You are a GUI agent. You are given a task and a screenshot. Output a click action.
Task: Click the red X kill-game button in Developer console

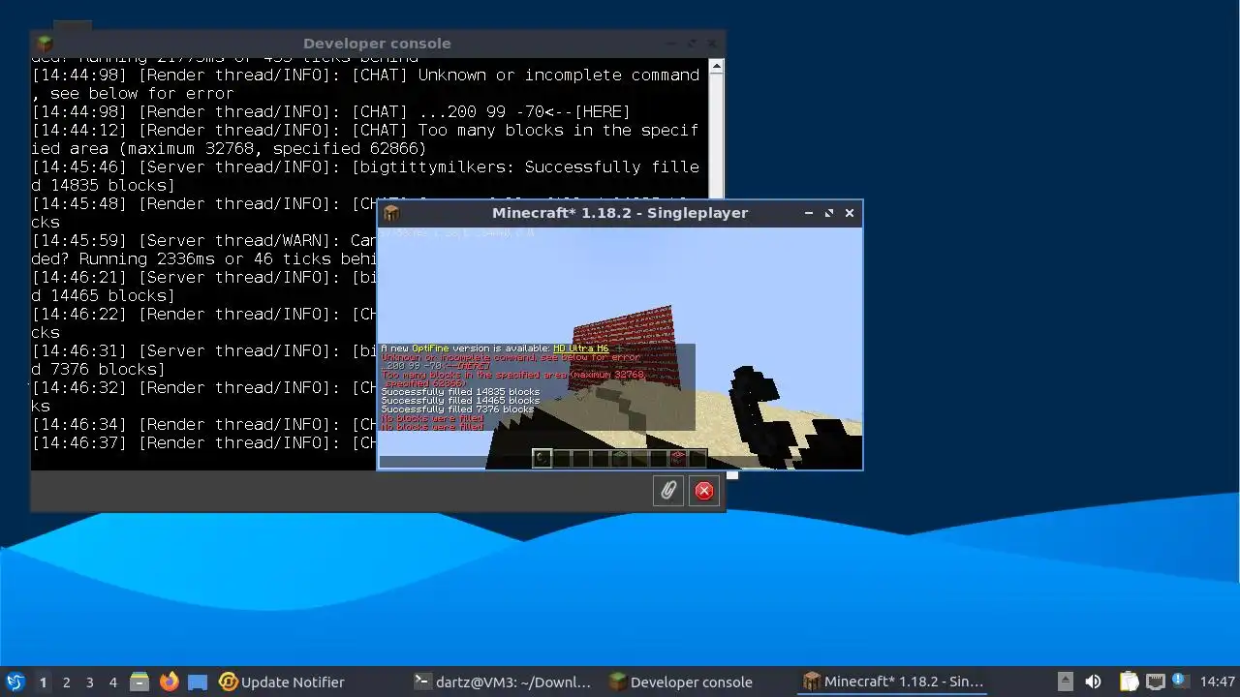coord(704,491)
